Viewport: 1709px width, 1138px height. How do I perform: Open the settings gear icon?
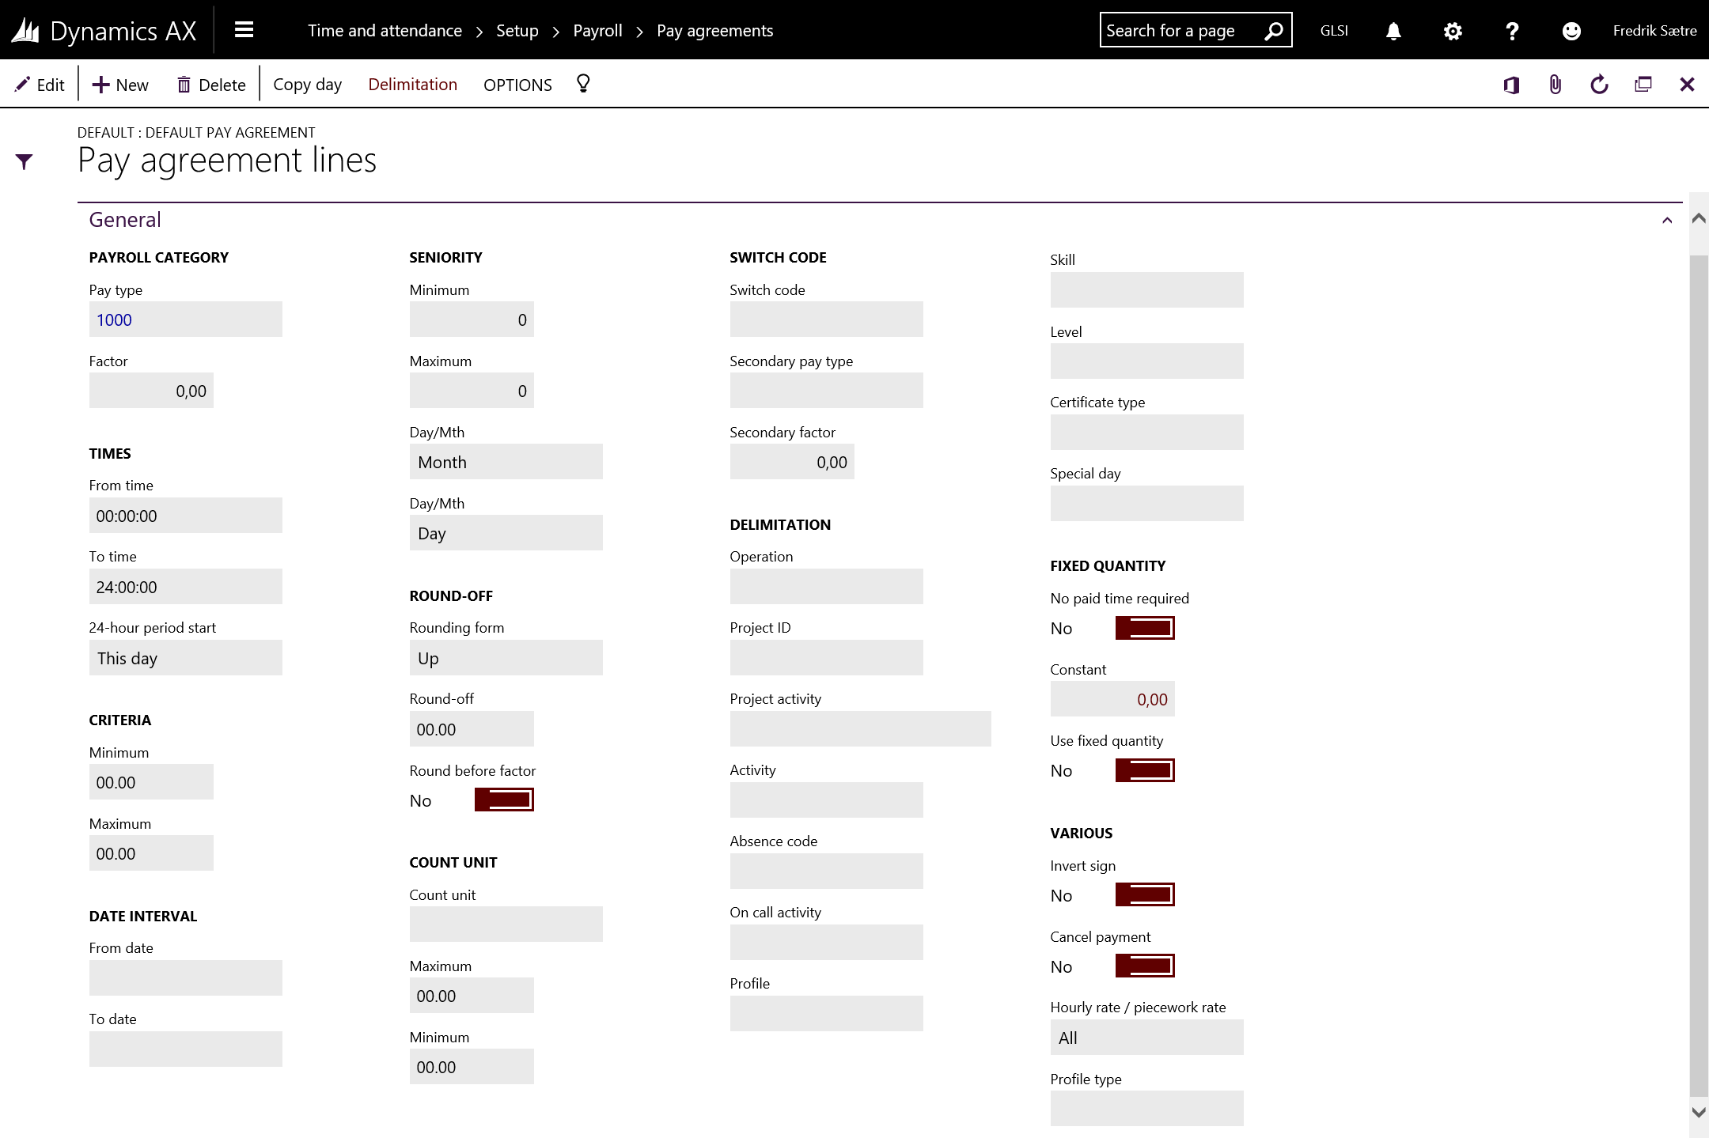coord(1453,31)
